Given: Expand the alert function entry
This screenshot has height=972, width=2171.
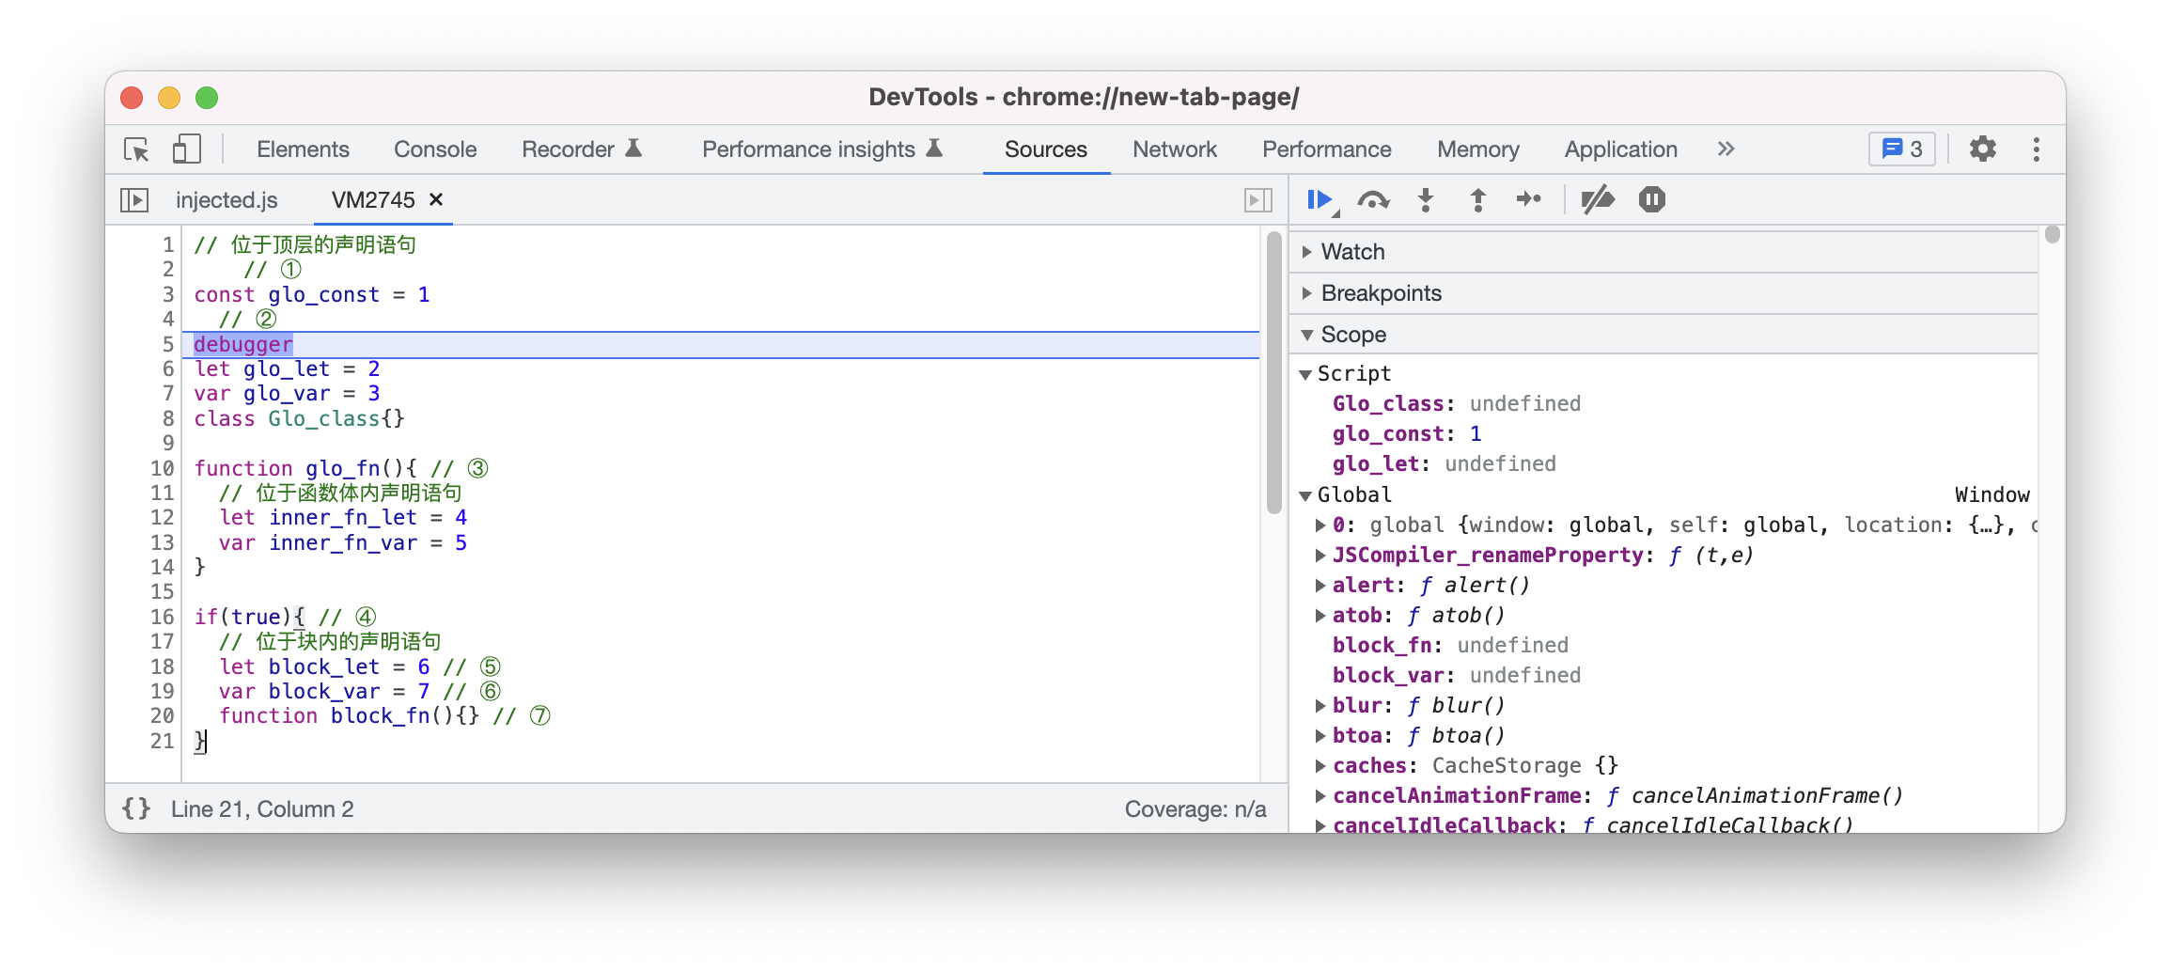Looking at the screenshot, I should (x=1320, y=586).
